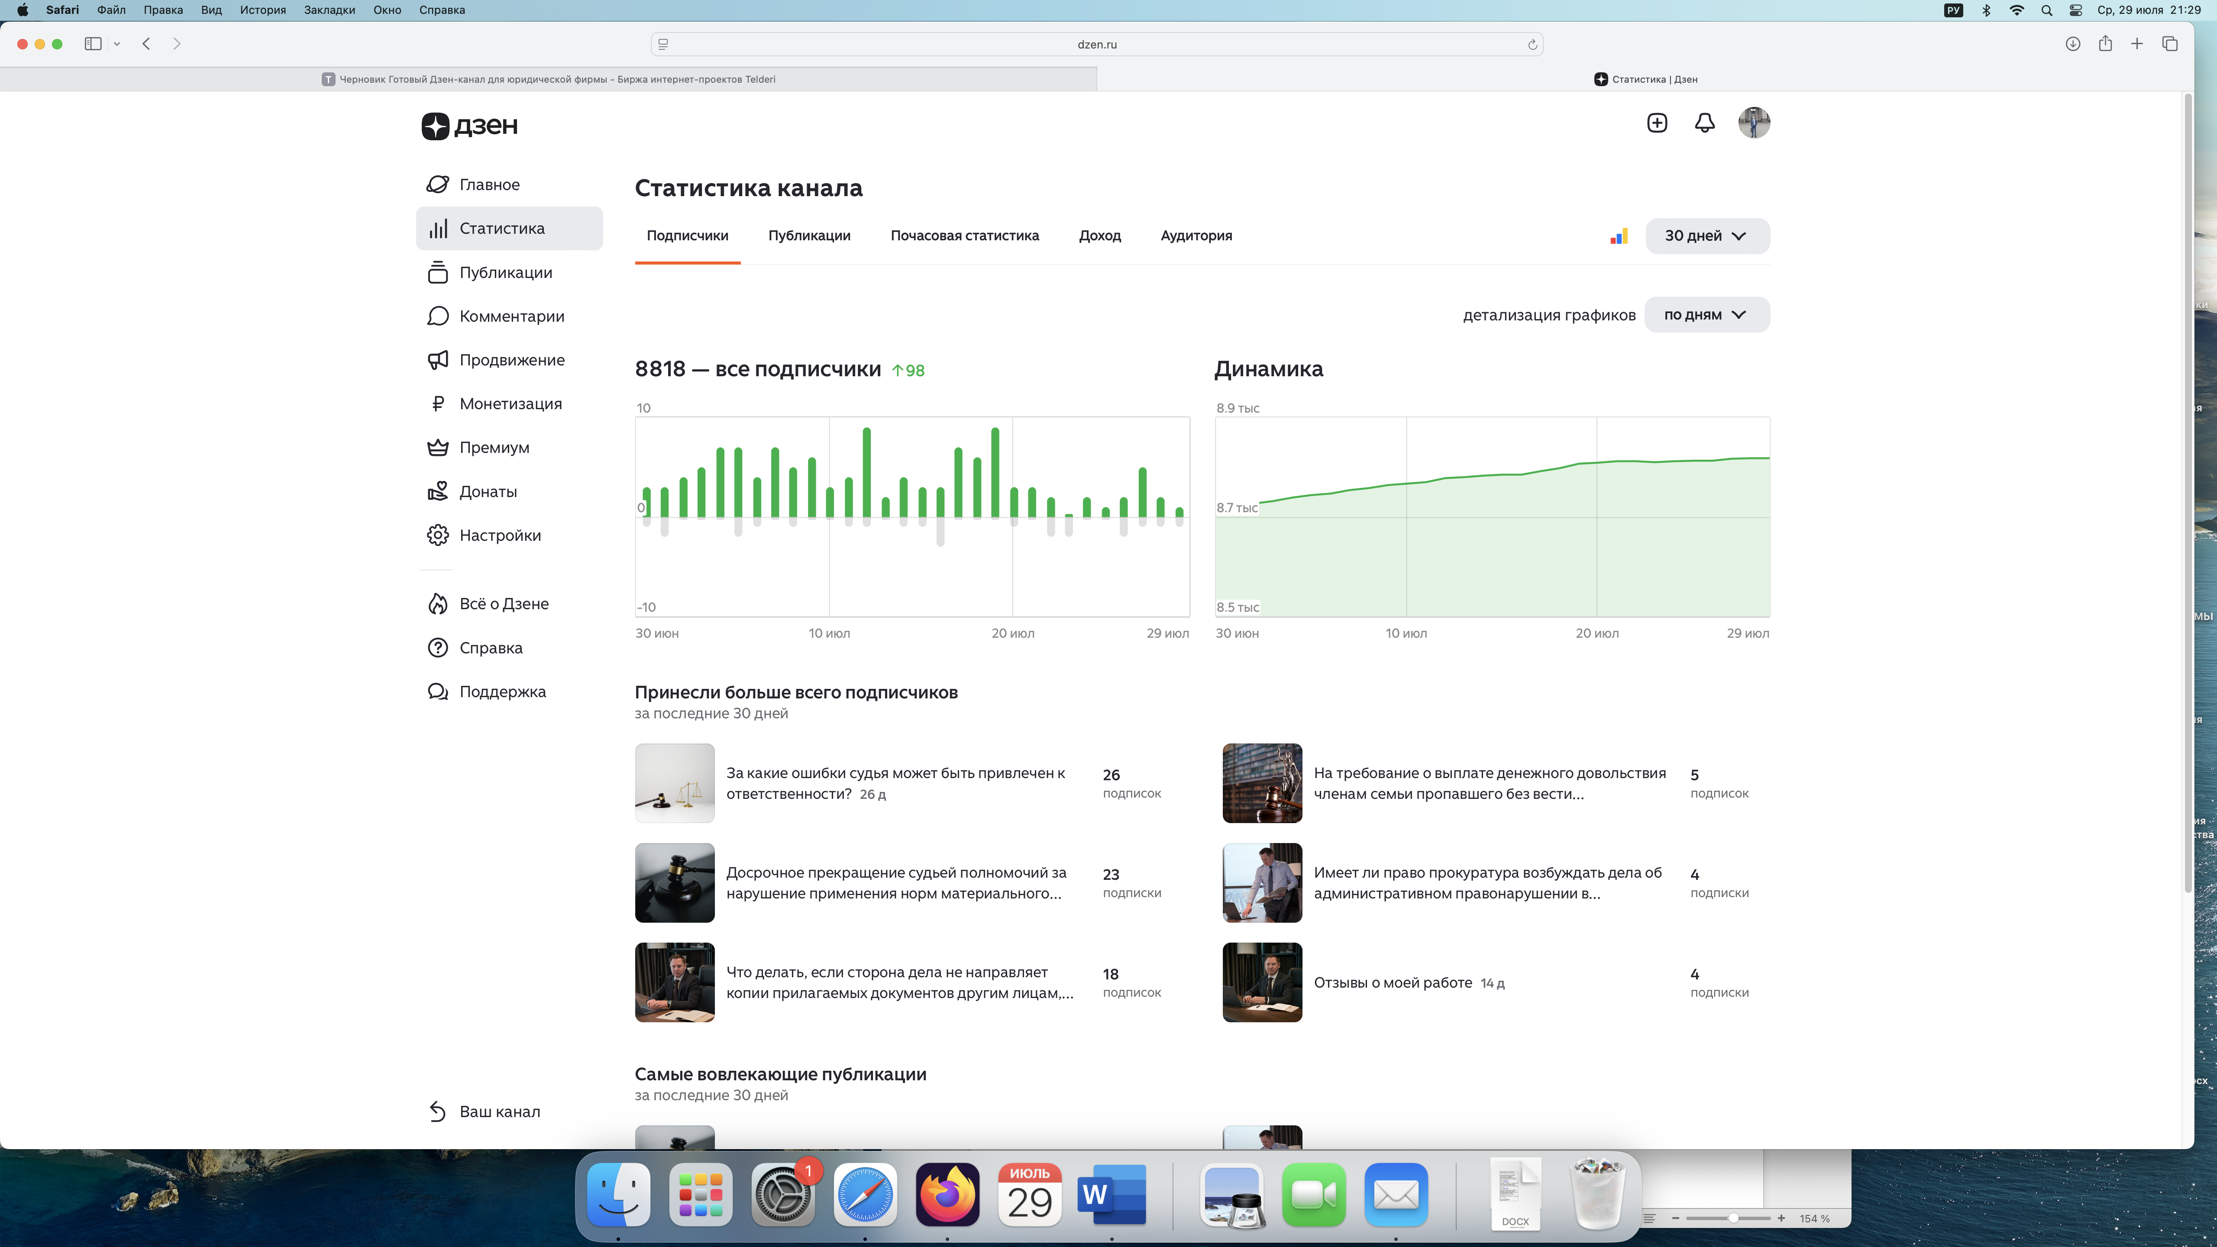Click the 23 подписки count
This screenshot has height=1247, width=2217.
[1132, 883]
